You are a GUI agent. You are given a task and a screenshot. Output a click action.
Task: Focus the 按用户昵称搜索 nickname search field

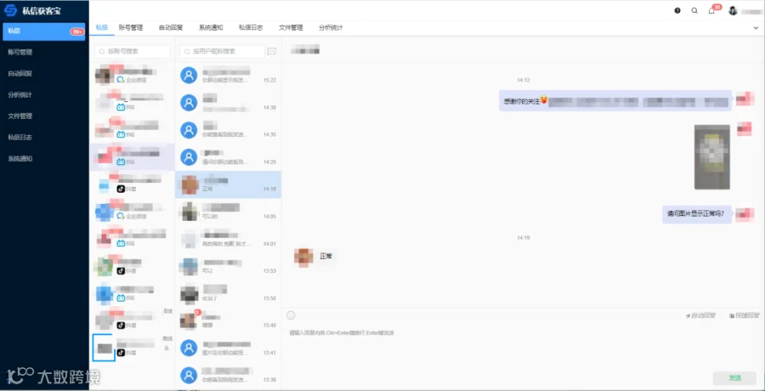pyautogui.click(x=222, y=51)
